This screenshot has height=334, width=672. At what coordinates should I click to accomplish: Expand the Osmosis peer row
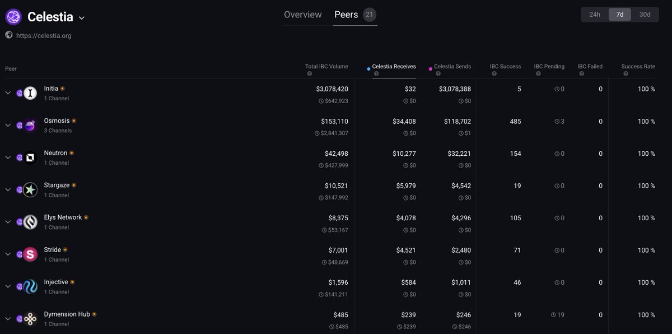point(8,126)
